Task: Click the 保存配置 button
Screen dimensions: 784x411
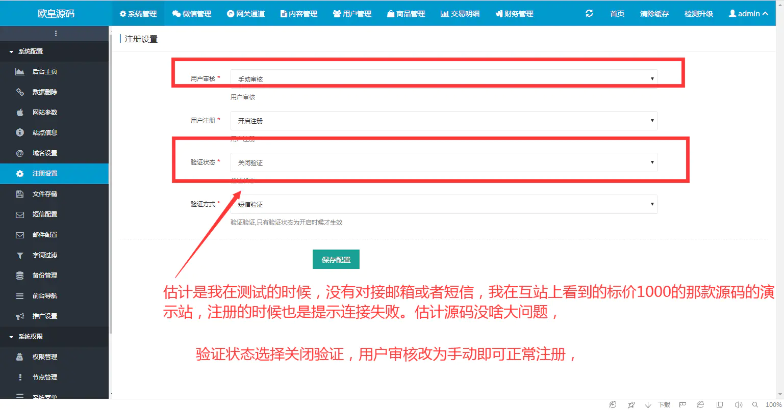Action: [336, 259]
